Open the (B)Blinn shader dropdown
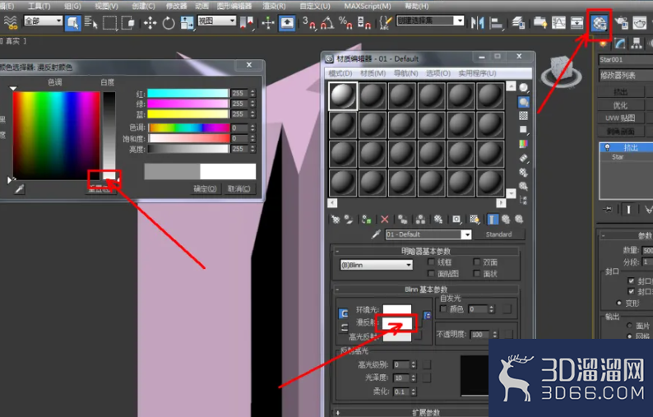Image resolution: width=653 pixels, height=417 pixels. pyautogui.click(x=377, y=265)
